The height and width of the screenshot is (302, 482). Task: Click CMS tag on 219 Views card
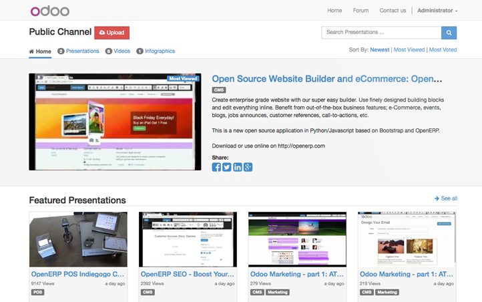[367, 292]
